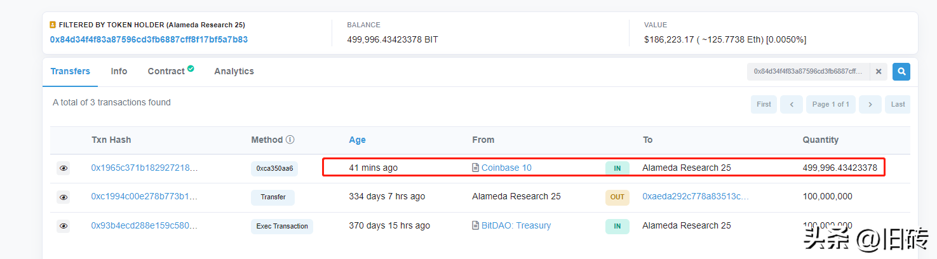The width and height of the screenshot is (937, 259).
Task: Click the green verified checkmark on Contract tab
Action: pyautogui.click(x=191, y=69)
